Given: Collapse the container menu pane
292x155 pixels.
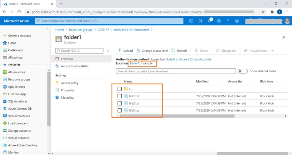Looking at the screenshot, I should point(108,50).
